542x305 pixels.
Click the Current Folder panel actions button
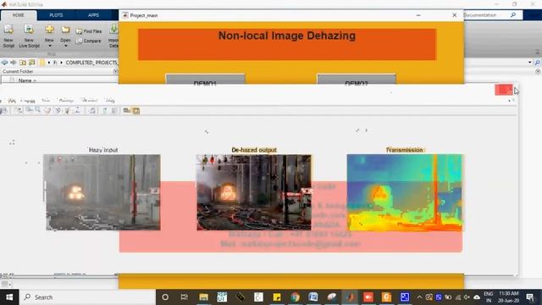[x=116, y=71]
